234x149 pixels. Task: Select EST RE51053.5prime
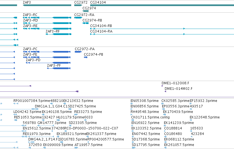click(28, 118)
